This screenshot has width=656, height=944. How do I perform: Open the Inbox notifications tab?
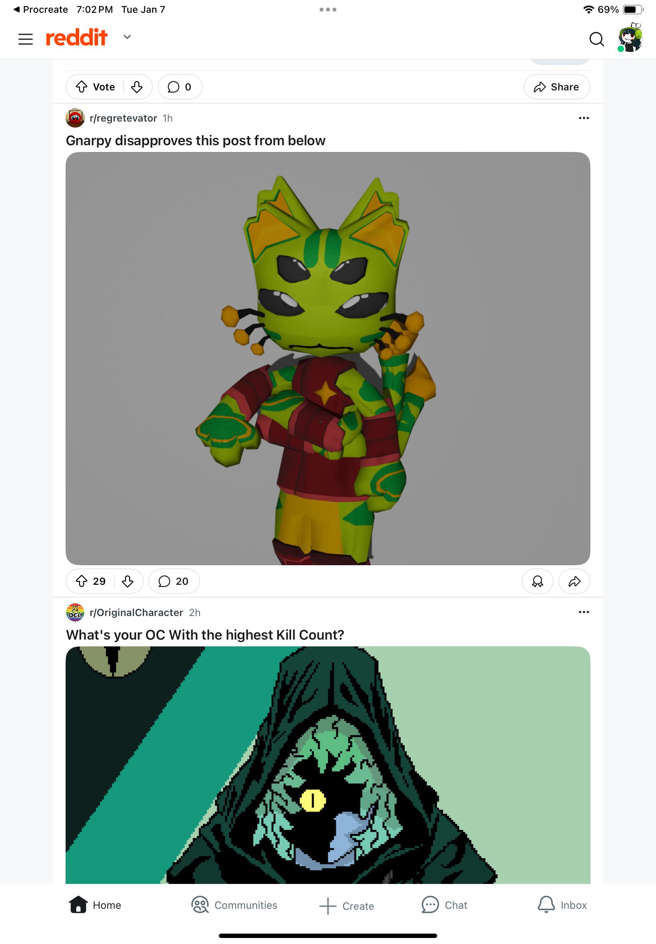tap(562, 905)
